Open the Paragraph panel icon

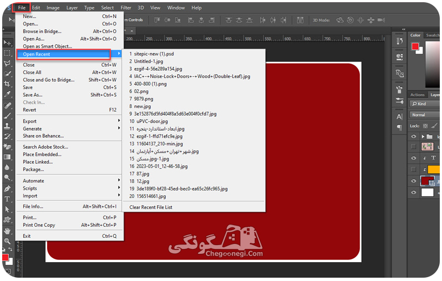coord(399,127)
